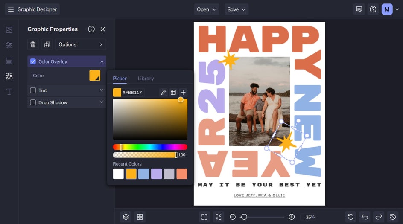This screenshot has width=403, height=224.
Task: Open the color grid palette icon
Action: 173,92
